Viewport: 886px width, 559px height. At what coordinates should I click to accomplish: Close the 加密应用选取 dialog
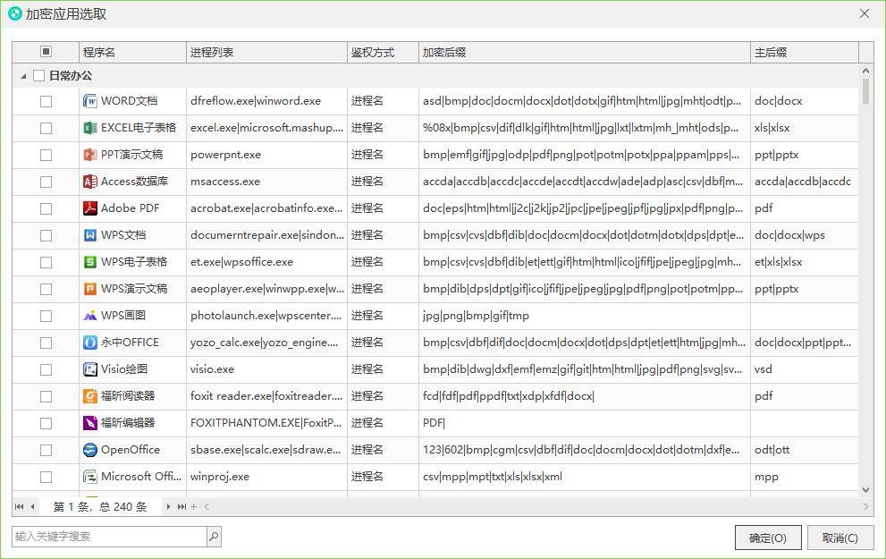(865, 13)
